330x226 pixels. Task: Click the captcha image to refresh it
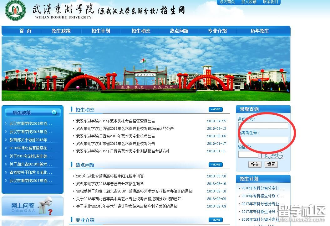coord(272,155)
